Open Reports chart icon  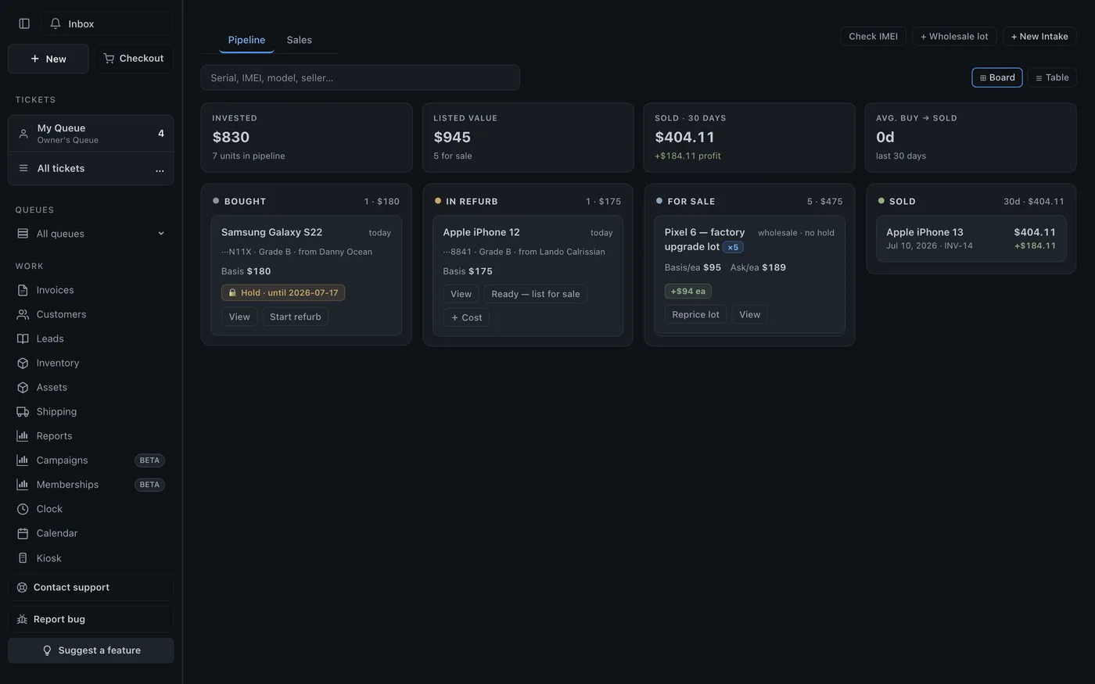(x=23, y=435)
